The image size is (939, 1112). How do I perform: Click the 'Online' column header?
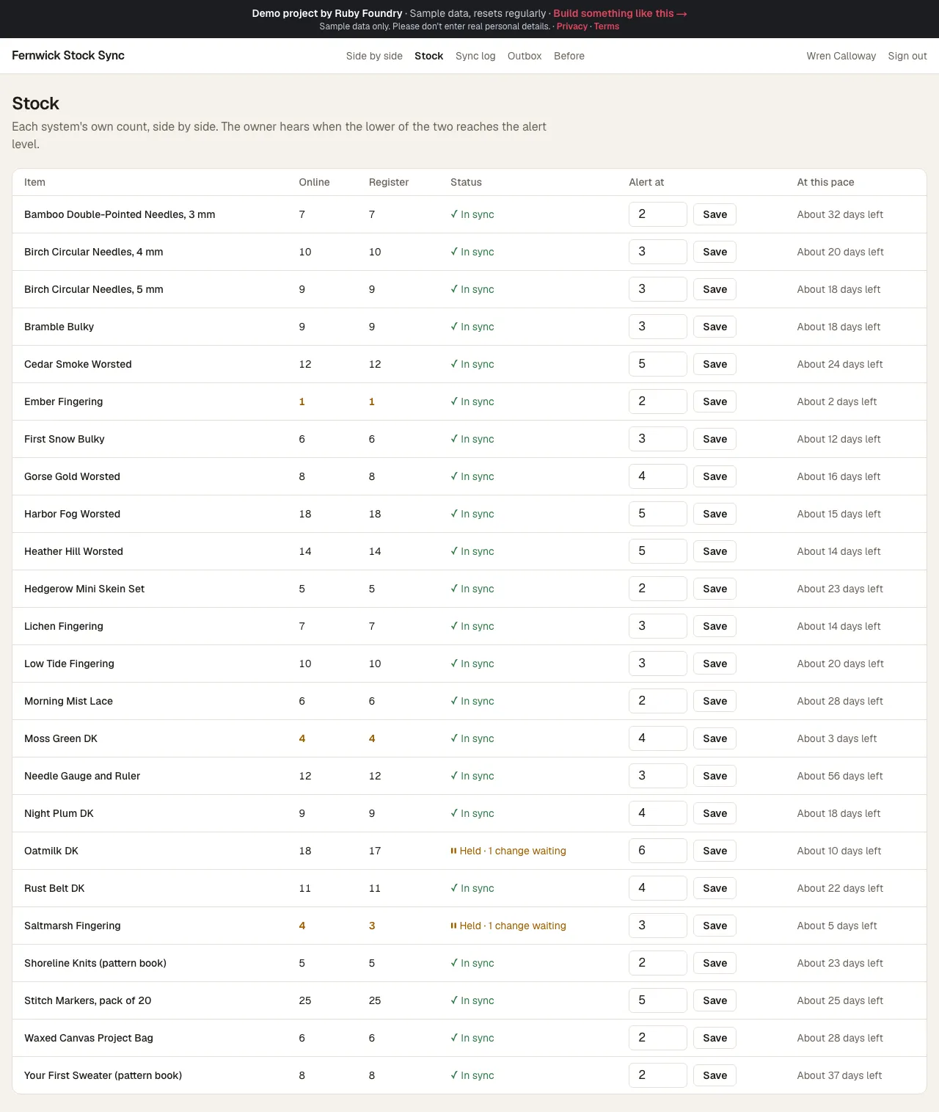point(314,182)
